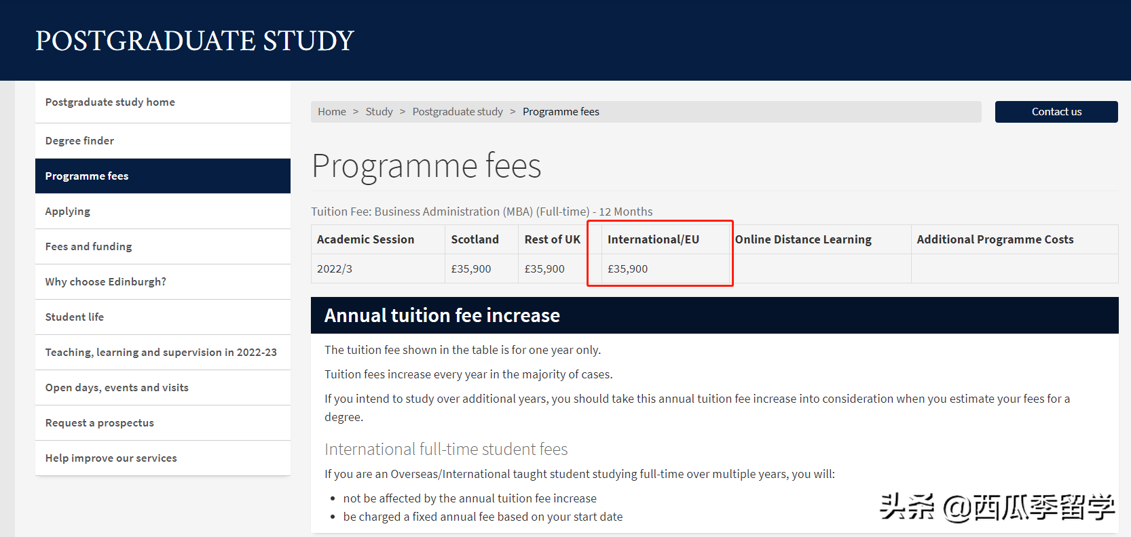
Task: Open Teaching, learning and supervision 2022-23
Action: (161, 353)
